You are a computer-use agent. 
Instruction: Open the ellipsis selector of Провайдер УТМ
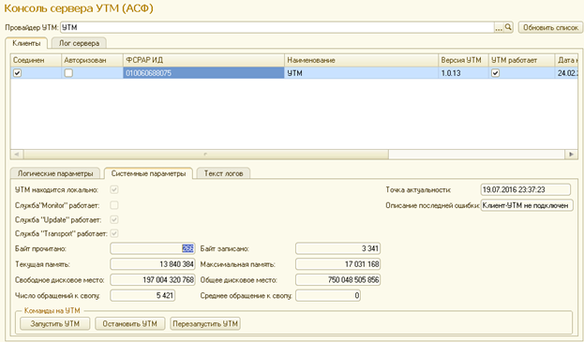pos(499,27)
